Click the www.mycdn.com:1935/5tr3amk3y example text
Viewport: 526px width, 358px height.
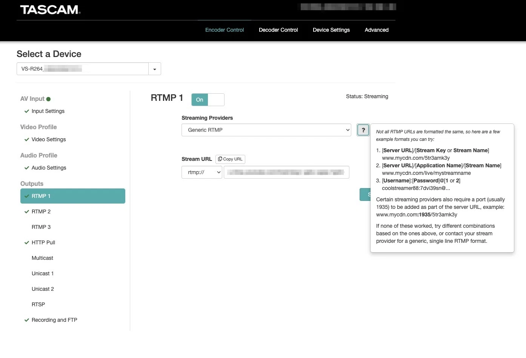click(x=417, y=214)
